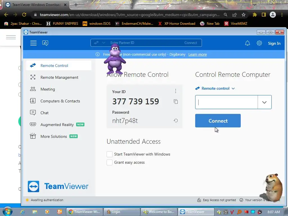Switch to TeamViewer Windows Download tab
Screen dimensions: 288x216
pos(36,5)
